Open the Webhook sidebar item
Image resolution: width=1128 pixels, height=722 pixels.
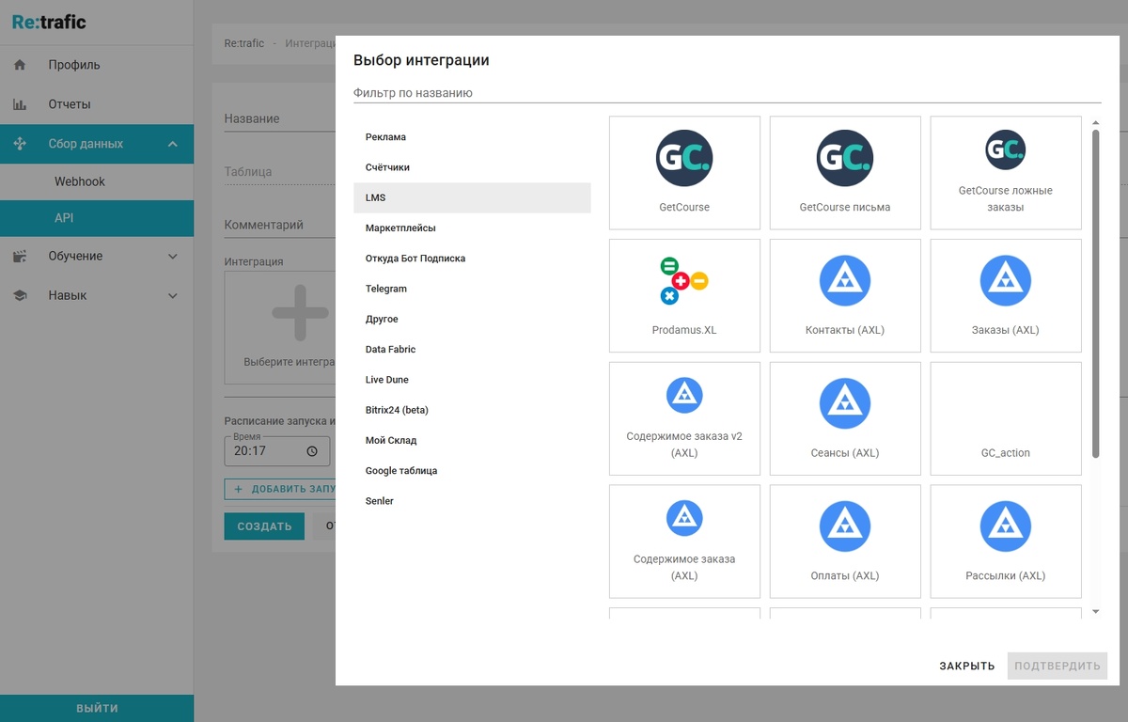(x=97, y=181)
